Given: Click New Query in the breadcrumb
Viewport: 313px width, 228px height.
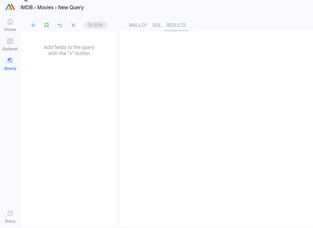Looking at the screenshot, I should click(x=71, y=7).
